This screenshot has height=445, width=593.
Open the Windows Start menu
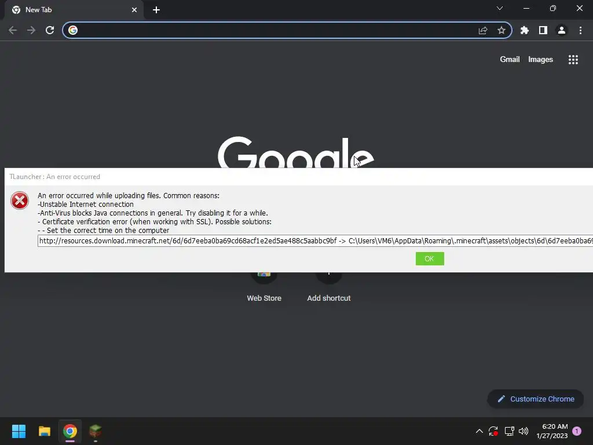tap(19, 431)
